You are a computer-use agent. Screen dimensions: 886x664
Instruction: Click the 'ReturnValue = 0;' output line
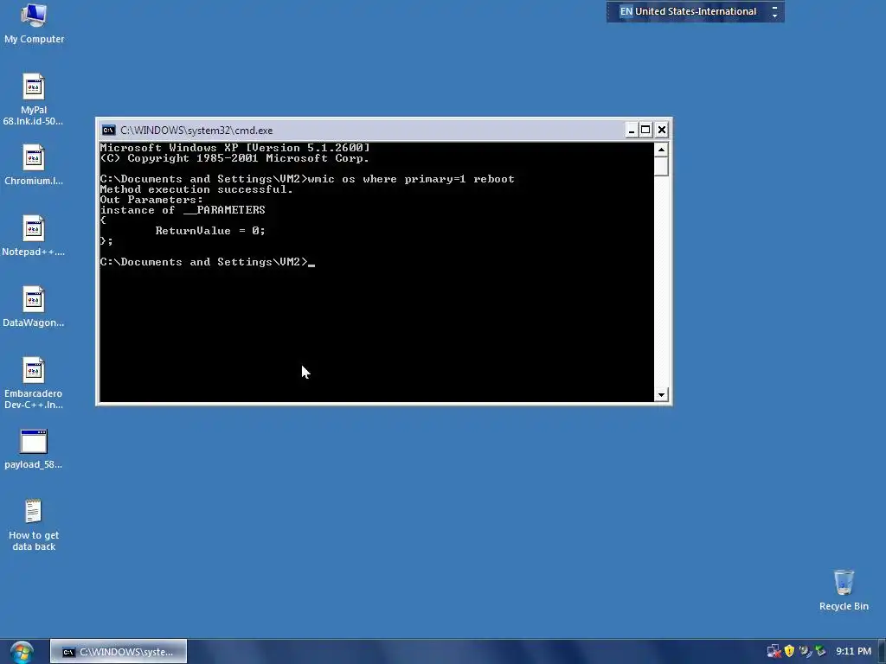[x=210, y=230]
